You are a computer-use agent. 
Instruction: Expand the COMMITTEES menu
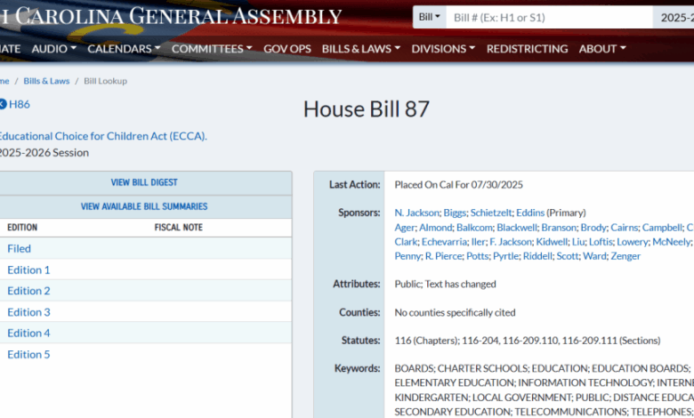coord(212,49)
